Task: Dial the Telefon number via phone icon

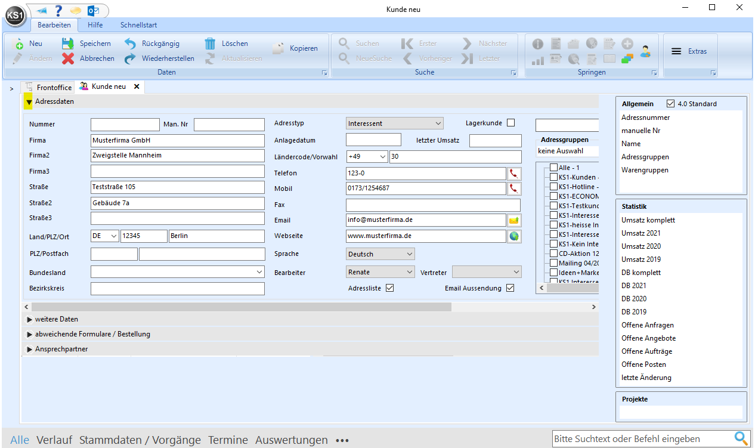Action: (x=513, y=174)
